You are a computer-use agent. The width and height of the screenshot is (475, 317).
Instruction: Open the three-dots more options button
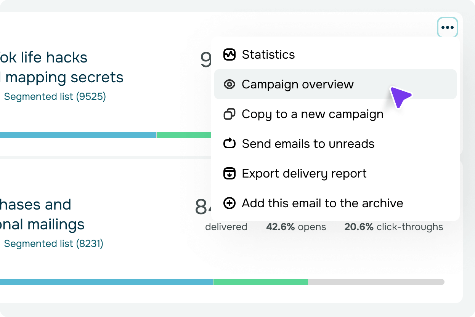tap(447, 27)
